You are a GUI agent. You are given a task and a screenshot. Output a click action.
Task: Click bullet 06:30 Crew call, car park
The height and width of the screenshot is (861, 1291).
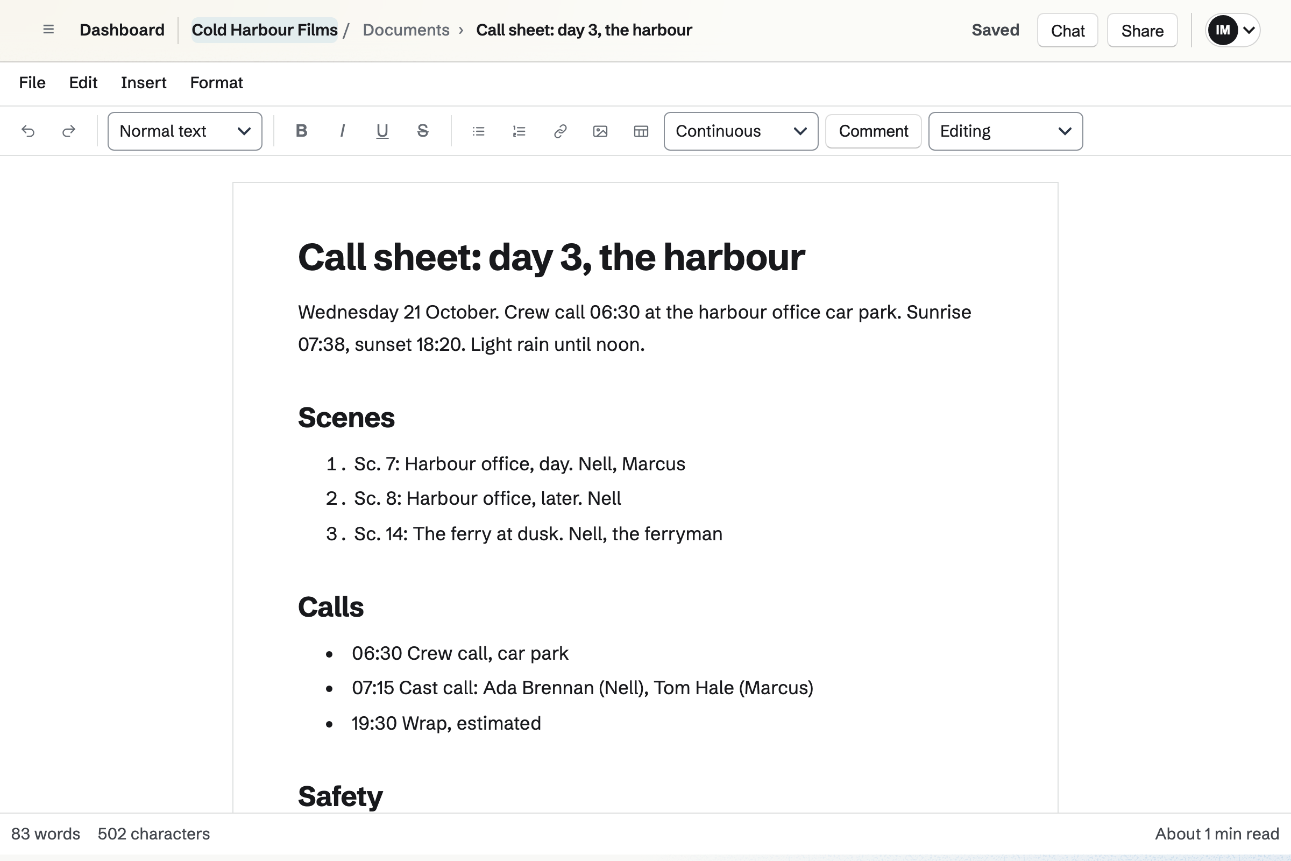pyautogui.click(x=460, y=653)
